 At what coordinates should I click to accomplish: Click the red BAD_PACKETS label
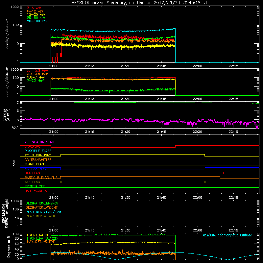[36, 191]
